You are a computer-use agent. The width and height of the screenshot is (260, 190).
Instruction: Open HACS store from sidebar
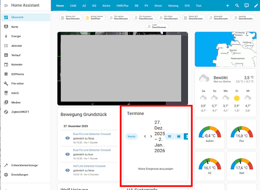pyautogui.click(x=26, y=93)
